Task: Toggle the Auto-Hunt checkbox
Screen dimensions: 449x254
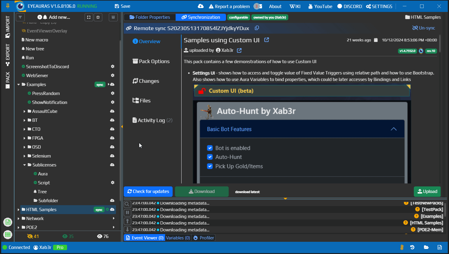Action: pos(210,157)
